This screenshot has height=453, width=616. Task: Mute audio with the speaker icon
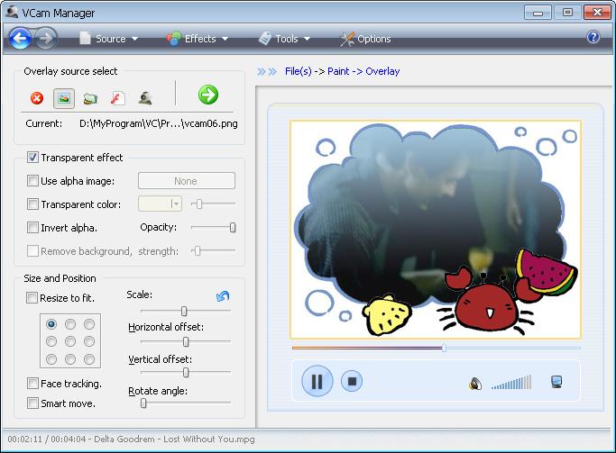coord(475,383)
